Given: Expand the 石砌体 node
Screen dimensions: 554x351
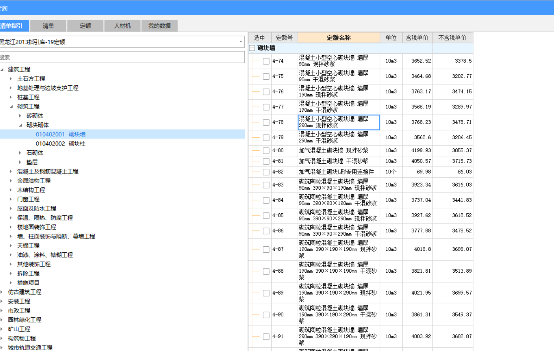Looking at the screenshot, I should pos(20,153).
